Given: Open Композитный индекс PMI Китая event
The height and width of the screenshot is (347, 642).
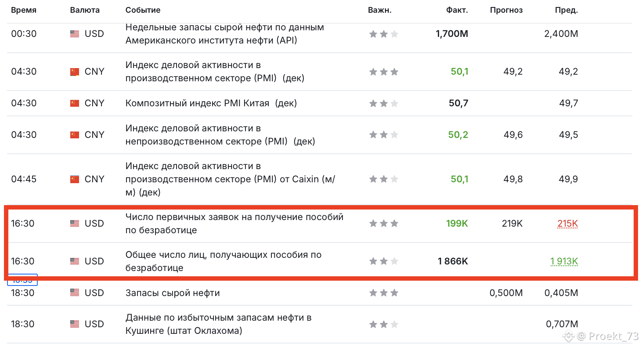Looking at the screenshot, I should 211,103.
